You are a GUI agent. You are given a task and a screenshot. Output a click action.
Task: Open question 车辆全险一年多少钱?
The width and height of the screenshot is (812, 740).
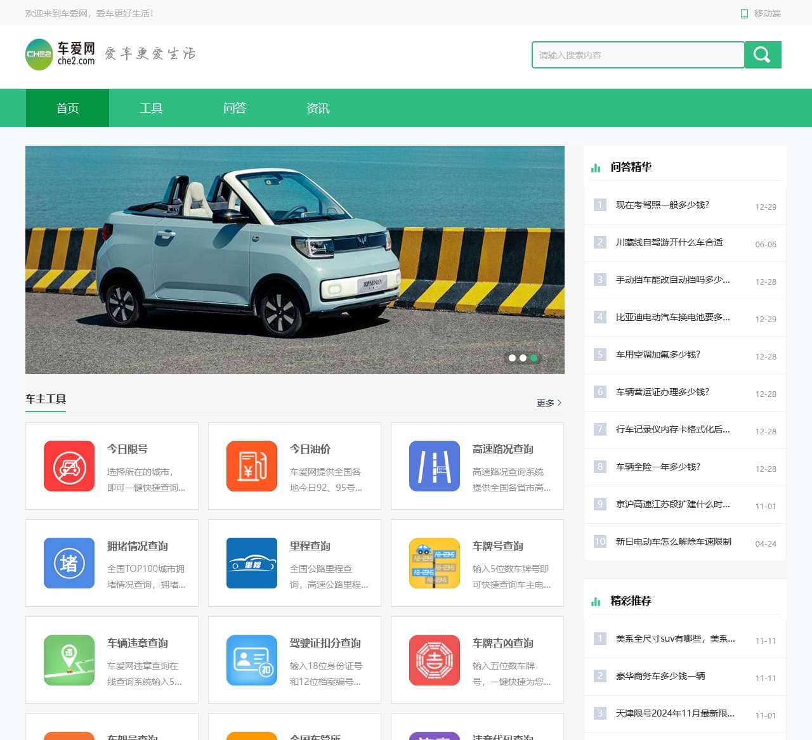[658, 467]
